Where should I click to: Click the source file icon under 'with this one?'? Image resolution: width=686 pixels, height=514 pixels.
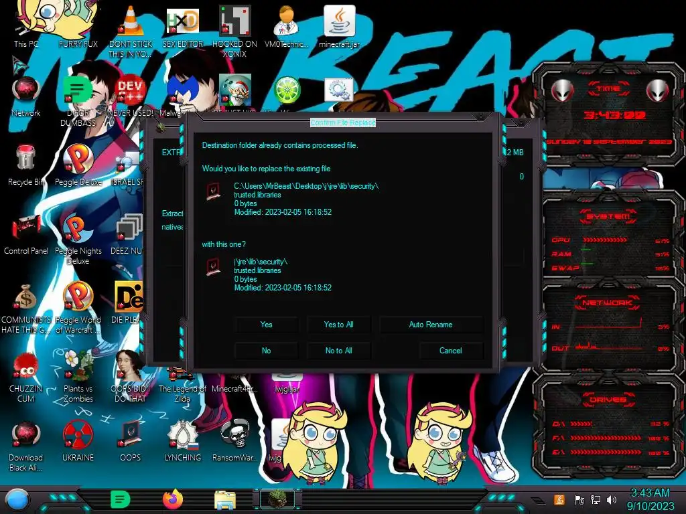214,266
